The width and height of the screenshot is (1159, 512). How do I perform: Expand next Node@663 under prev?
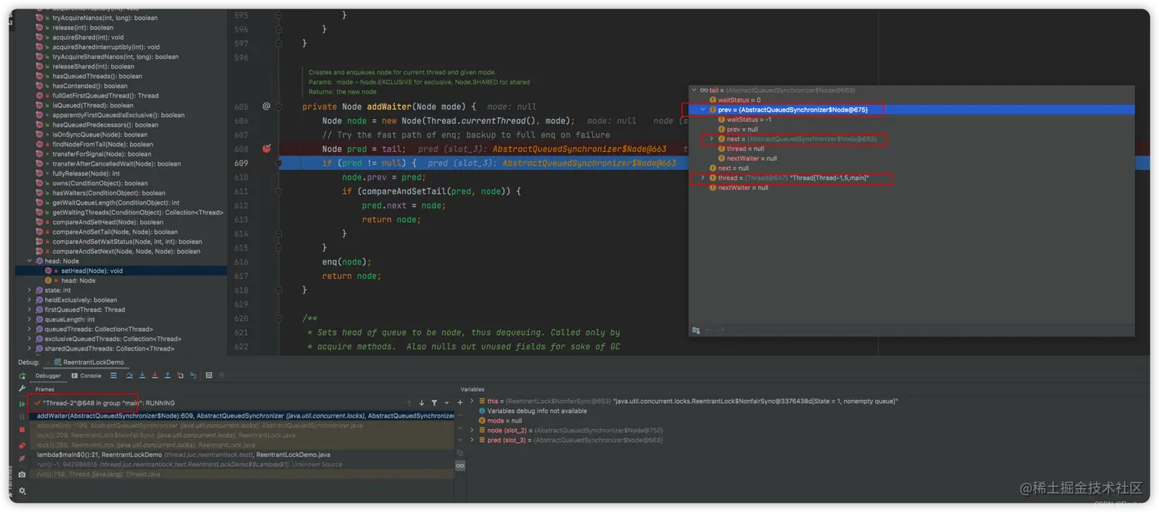tap(711, 139)
